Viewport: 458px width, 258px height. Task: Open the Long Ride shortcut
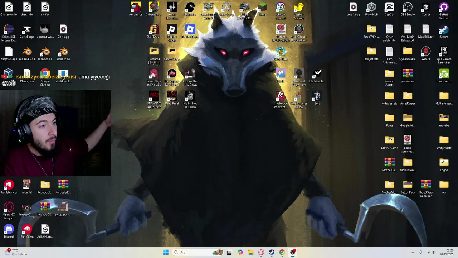[x=281, y=54]
